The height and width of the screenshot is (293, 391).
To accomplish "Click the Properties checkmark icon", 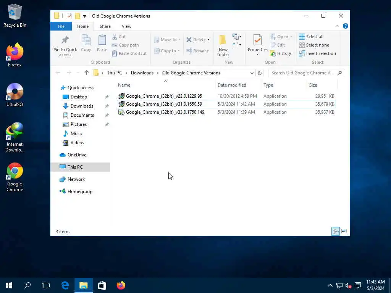I will click(257, 40).
